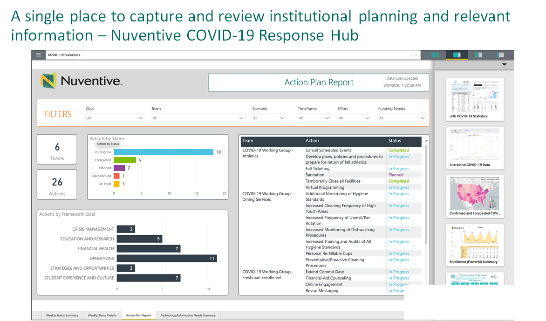Sort by the Team column header in table
546x321 pixels.
pos(247,141)
